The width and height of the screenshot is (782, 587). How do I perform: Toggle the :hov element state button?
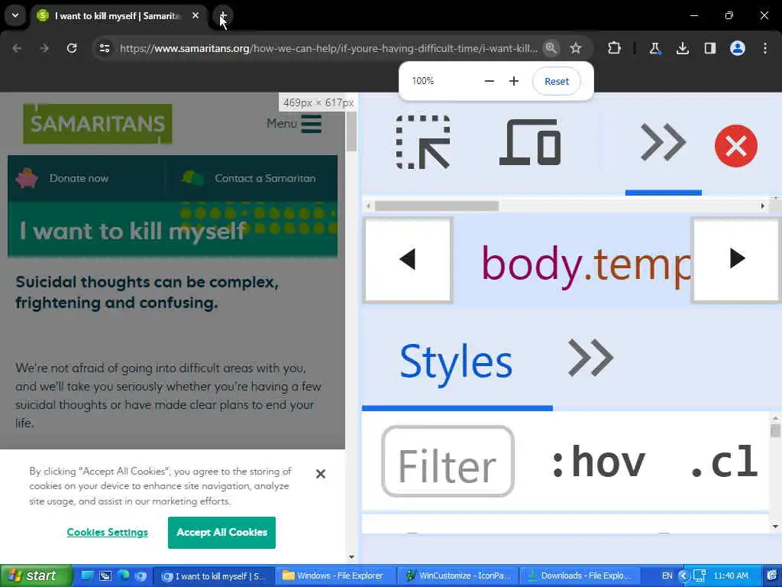[599, 462]
